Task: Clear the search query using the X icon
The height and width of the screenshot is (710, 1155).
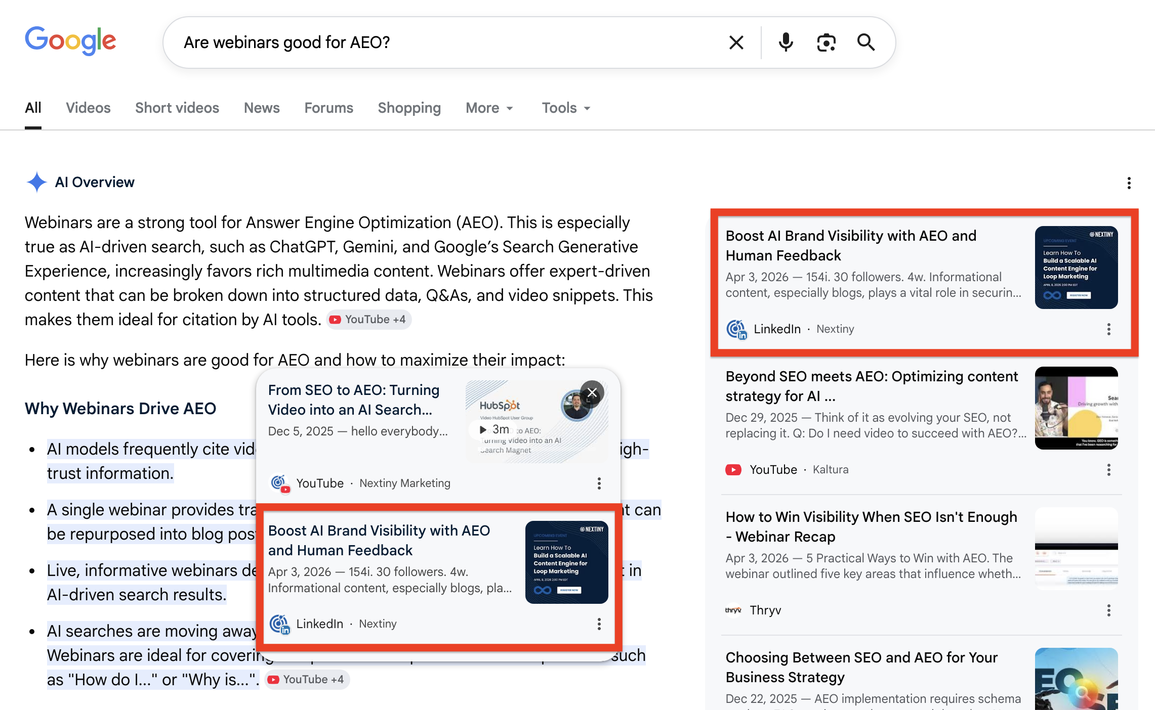Action: pyautogui.click(x=736, y=42)
